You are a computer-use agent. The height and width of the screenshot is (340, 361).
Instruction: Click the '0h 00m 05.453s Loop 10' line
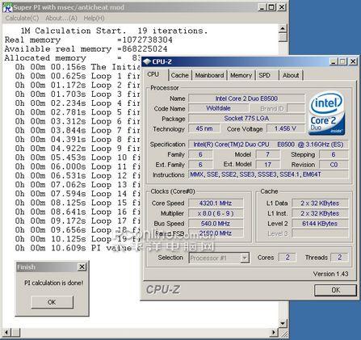click(78, 157)
